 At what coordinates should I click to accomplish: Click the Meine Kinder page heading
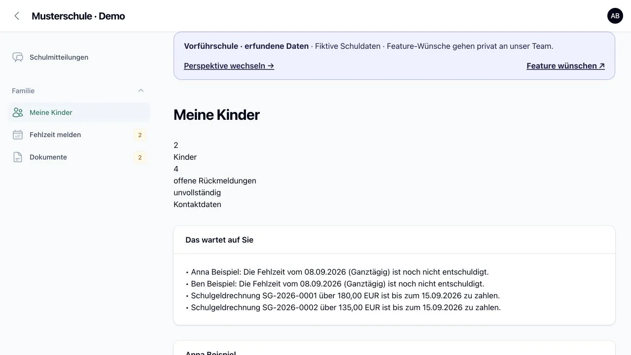[216, 114]
